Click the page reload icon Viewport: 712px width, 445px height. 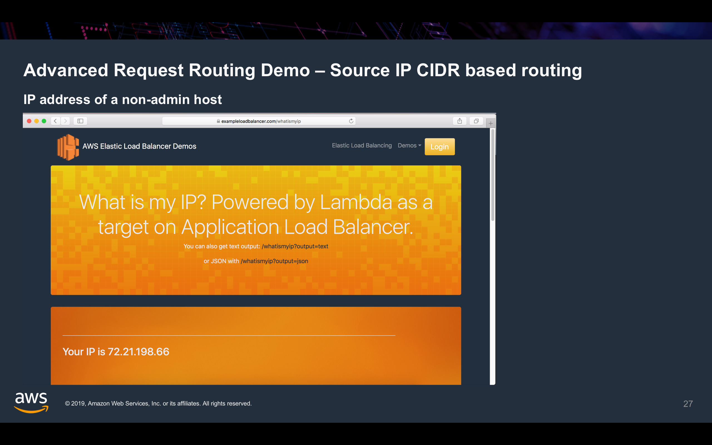click(x=351, y=121)
